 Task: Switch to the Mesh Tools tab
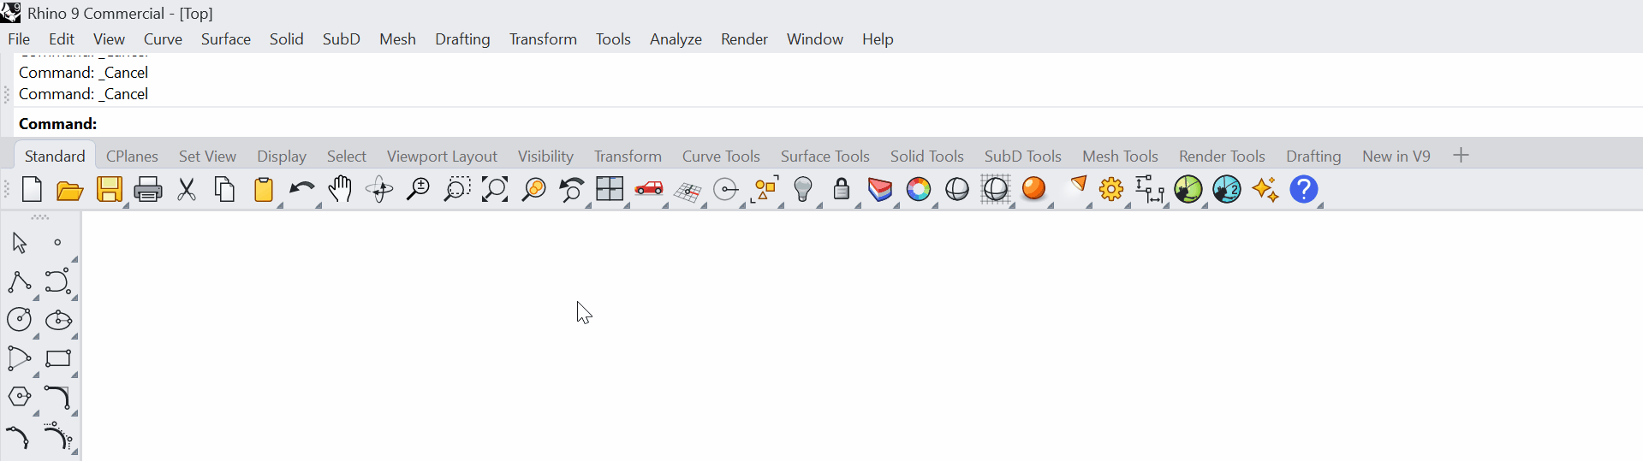click(1120, 157)
